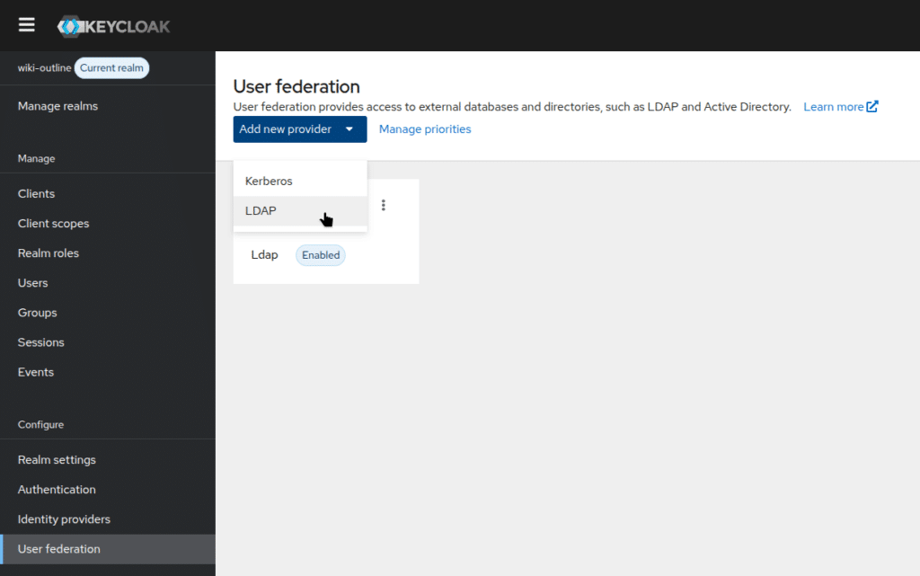Toggle the hamburger sidebar menu
This screenshot has height=576, width=920.
27,25
